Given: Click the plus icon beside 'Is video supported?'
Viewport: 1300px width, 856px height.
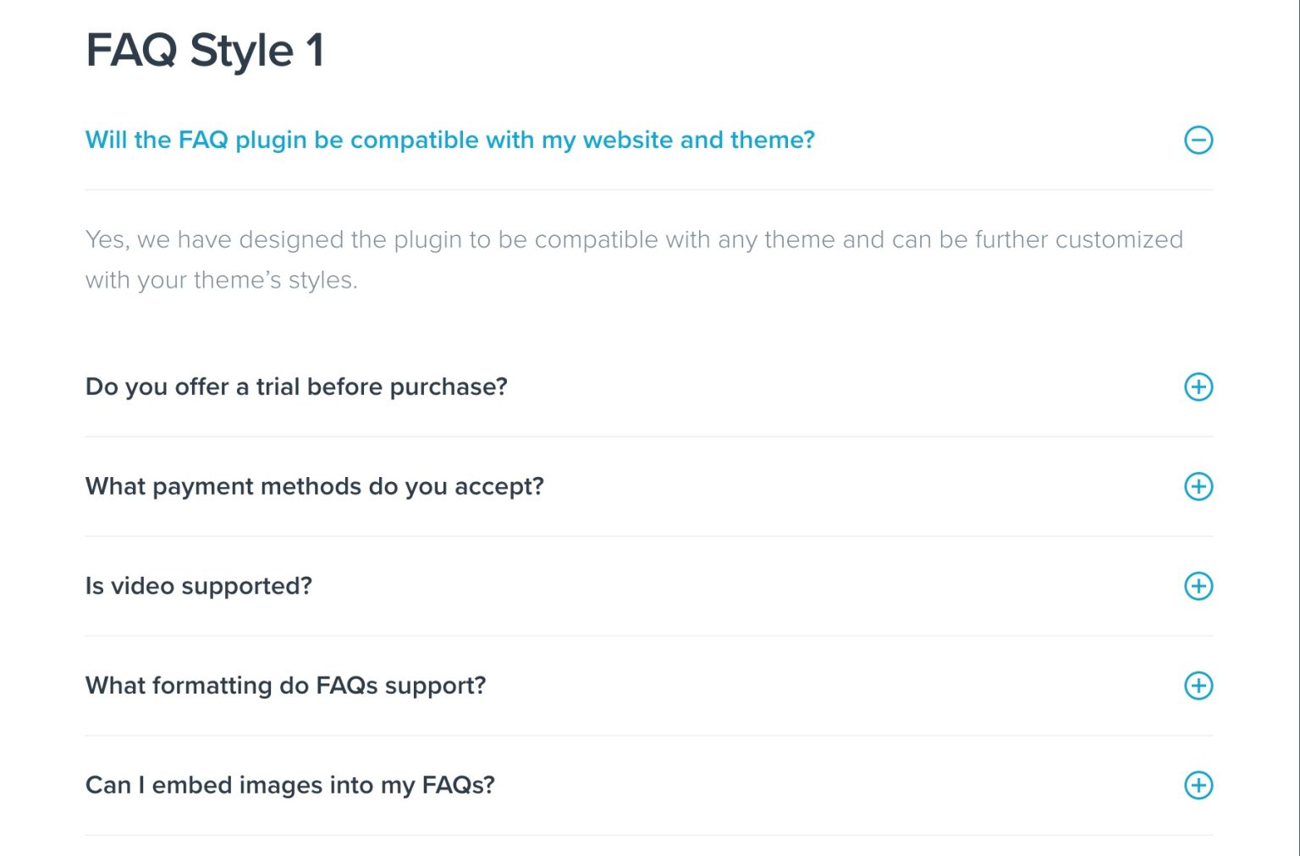Looking at the screenshot, I should (x=1198, y=585).
